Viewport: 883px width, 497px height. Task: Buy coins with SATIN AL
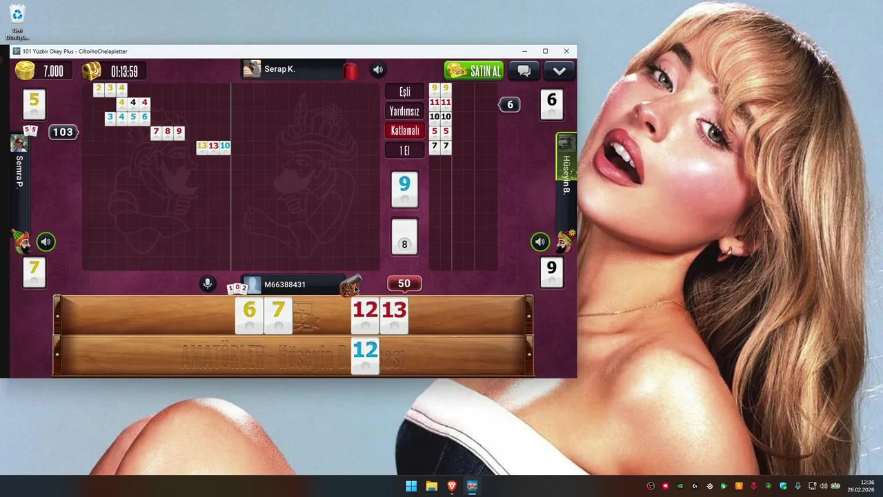pos(474,70)
